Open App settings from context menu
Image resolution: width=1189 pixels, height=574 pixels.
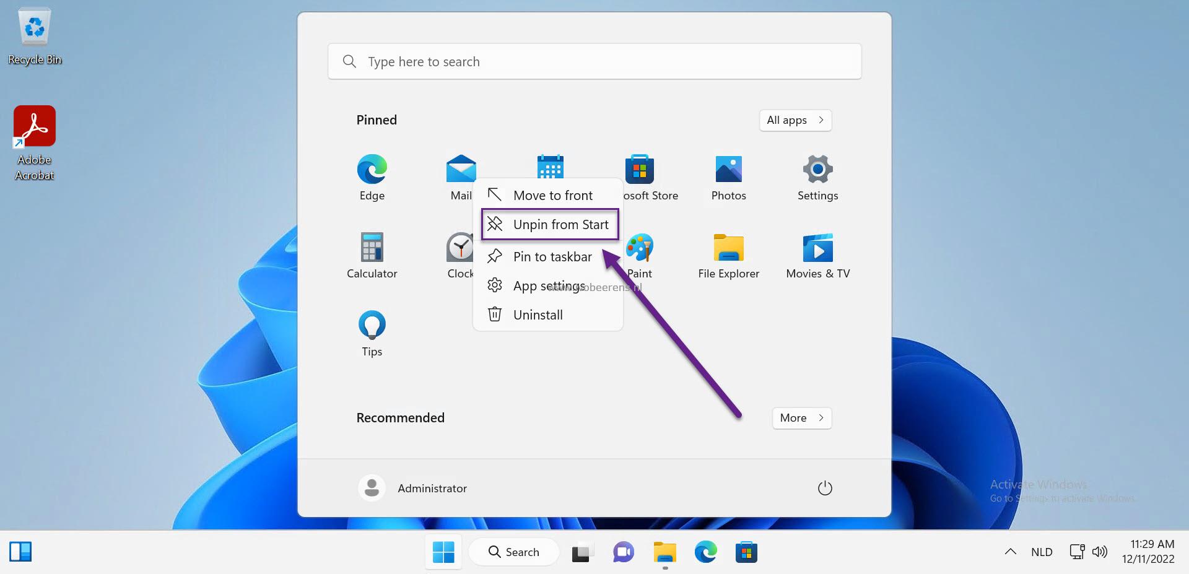pyautogui.click(x=548, y=285)
